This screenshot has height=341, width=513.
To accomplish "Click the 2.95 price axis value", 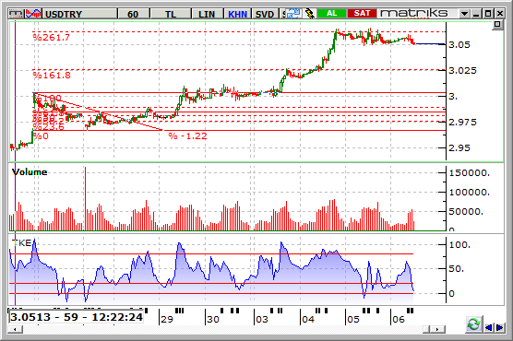I will coord(459,148).
